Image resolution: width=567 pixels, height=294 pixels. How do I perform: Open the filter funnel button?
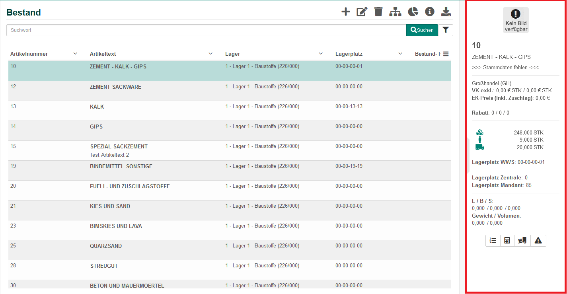(446, 30)
